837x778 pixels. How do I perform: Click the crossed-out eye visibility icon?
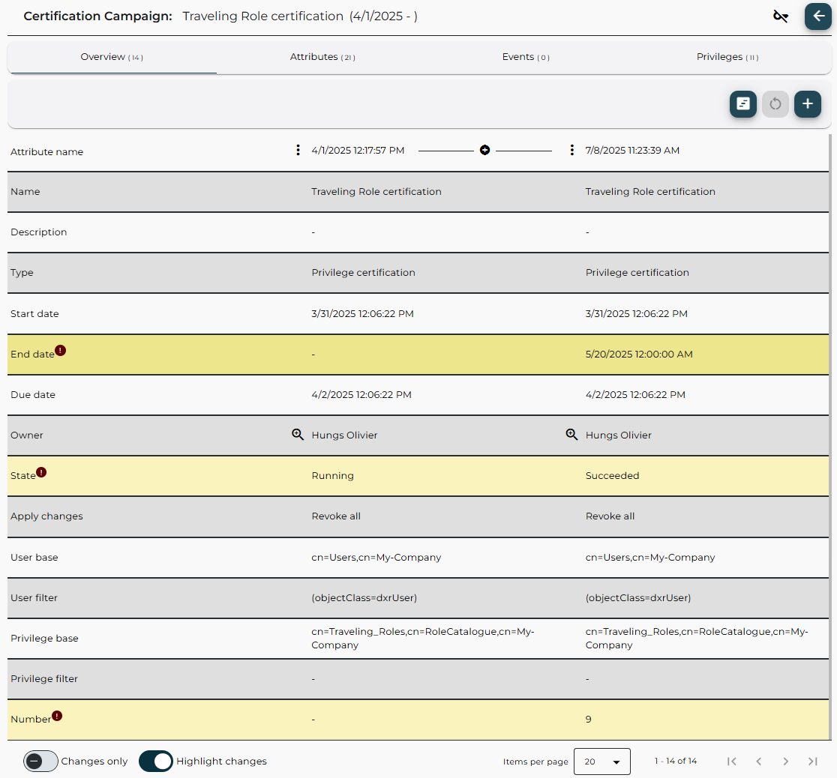click(781, 16)
